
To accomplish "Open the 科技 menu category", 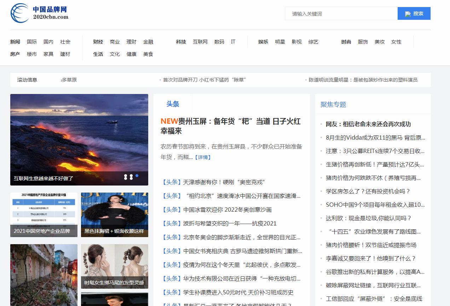I will 181,42.
